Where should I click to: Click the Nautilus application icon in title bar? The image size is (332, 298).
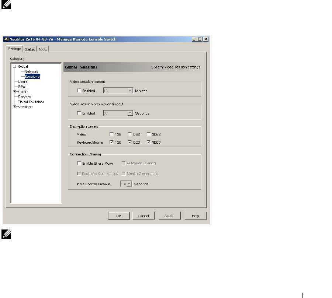tap(7, 39)
